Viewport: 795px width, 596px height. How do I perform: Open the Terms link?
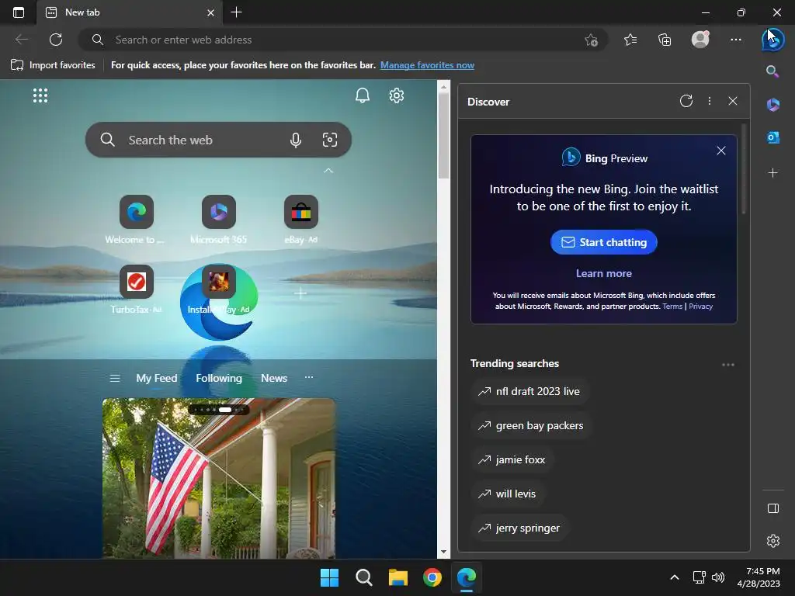[x=672, y=306]
